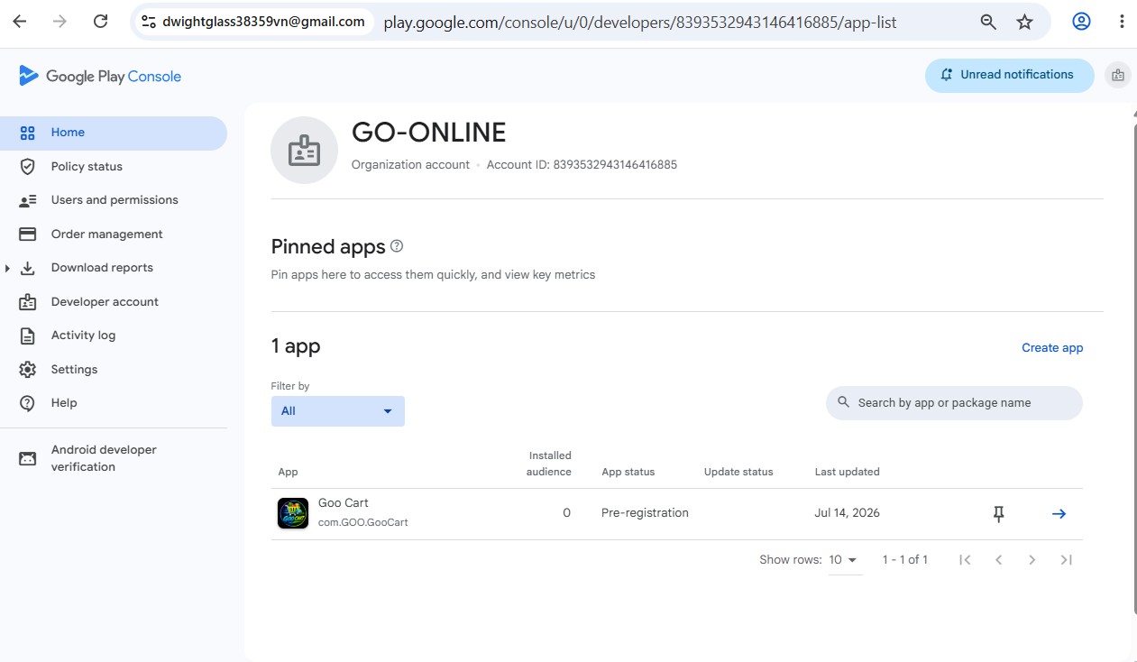1137x662 pixels.
Task: Open the Show rows dropdown
Action: point(845,560)
